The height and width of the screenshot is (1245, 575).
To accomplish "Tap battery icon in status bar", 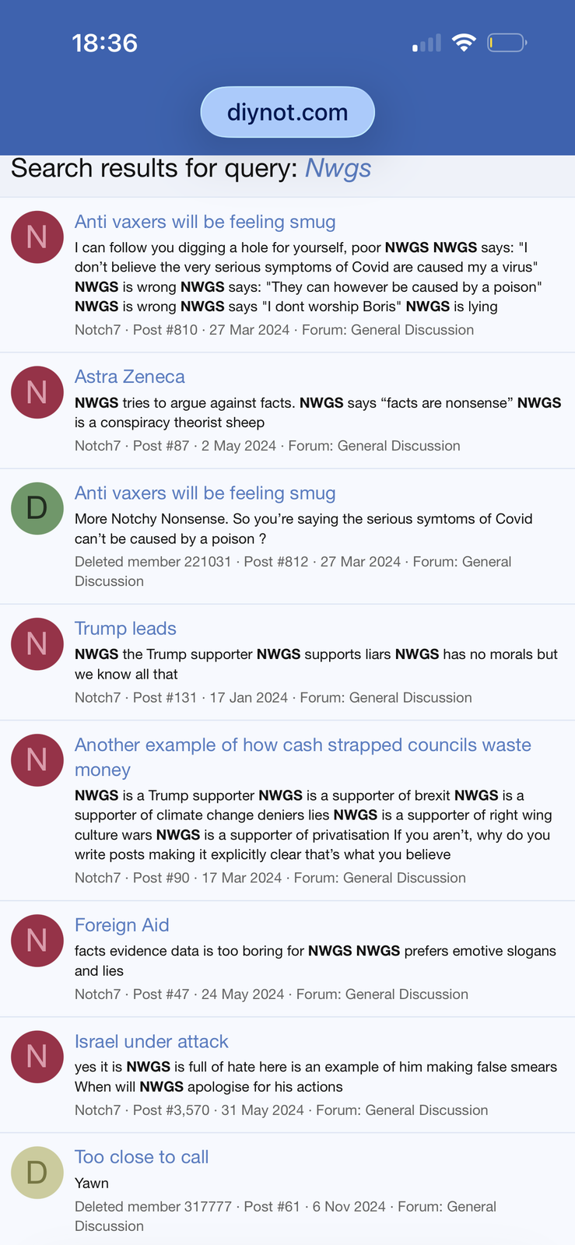I will coord(507,43).
